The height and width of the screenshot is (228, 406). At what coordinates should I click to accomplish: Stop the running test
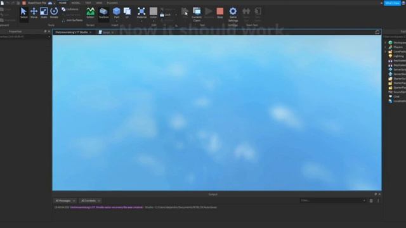(220, 13)
